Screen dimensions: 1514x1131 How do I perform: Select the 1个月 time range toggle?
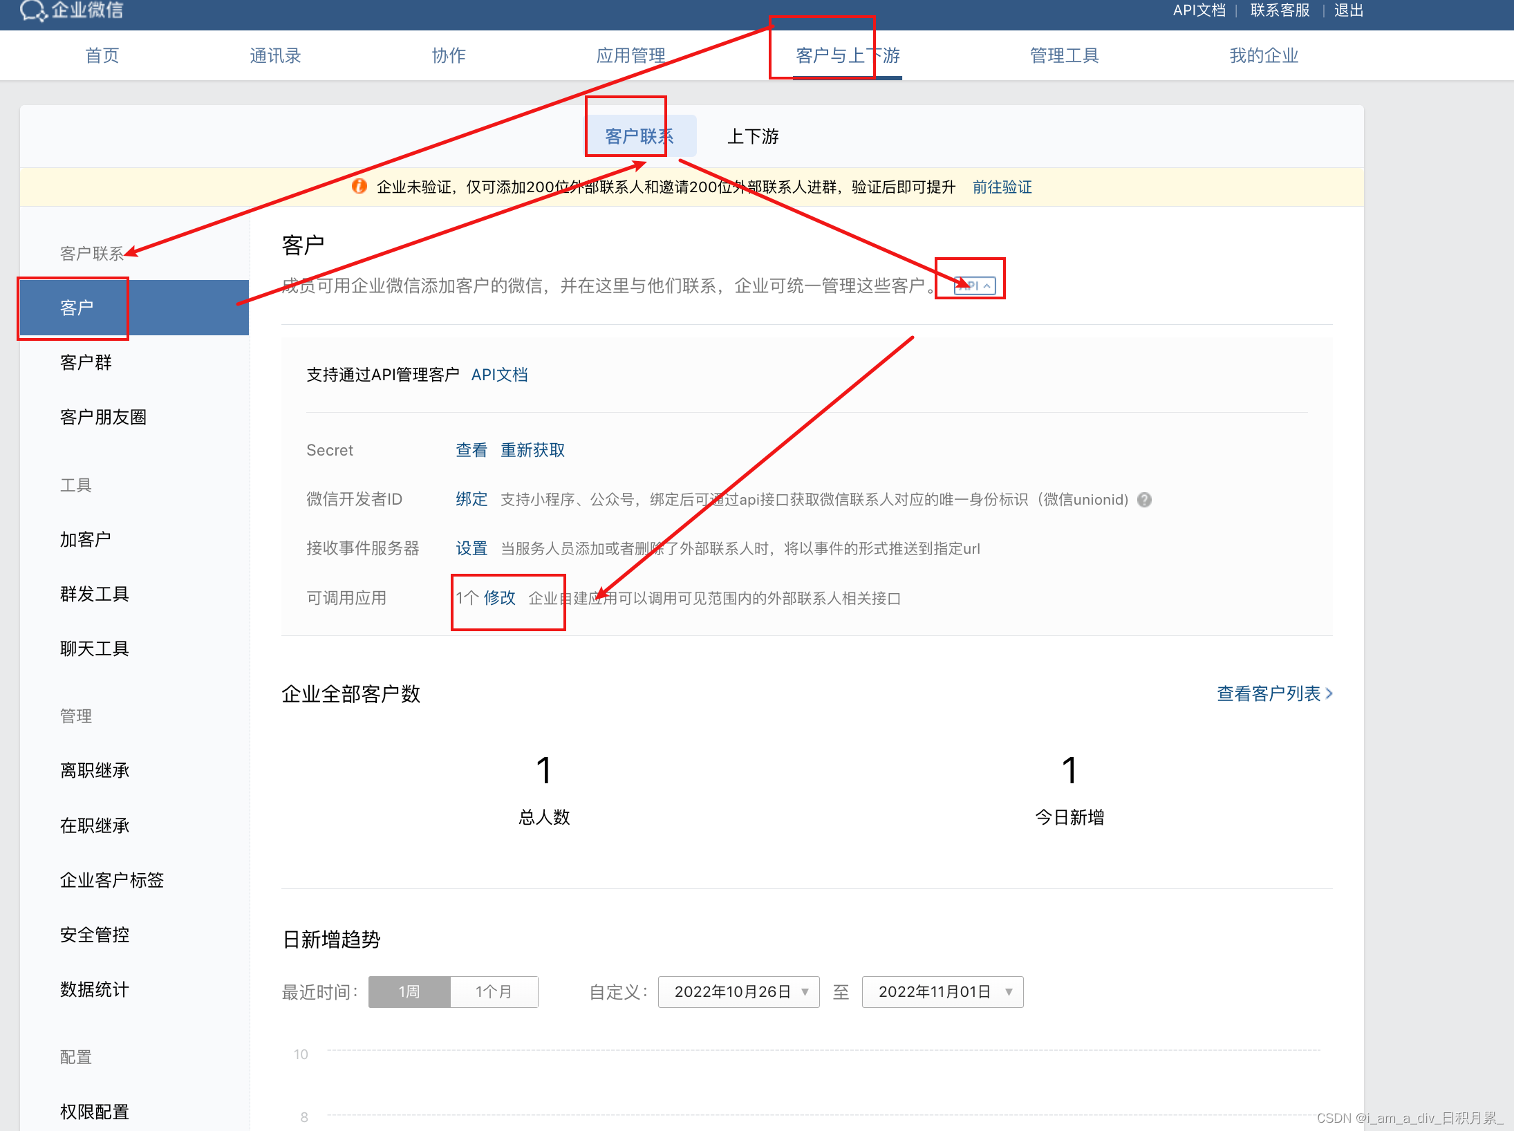[x=494, y=992]
